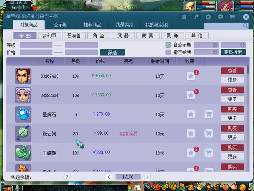Click the wallet balance question mark icon
This screenshot has width=254, height=191.
67,177
